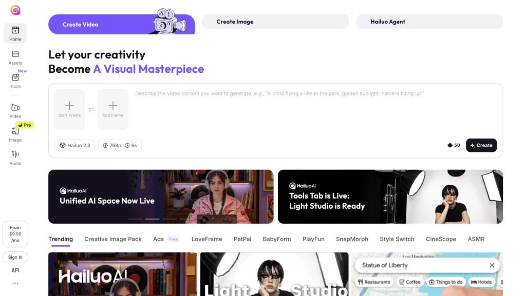Switch to the Create Image tab

[x=275, y=22]
